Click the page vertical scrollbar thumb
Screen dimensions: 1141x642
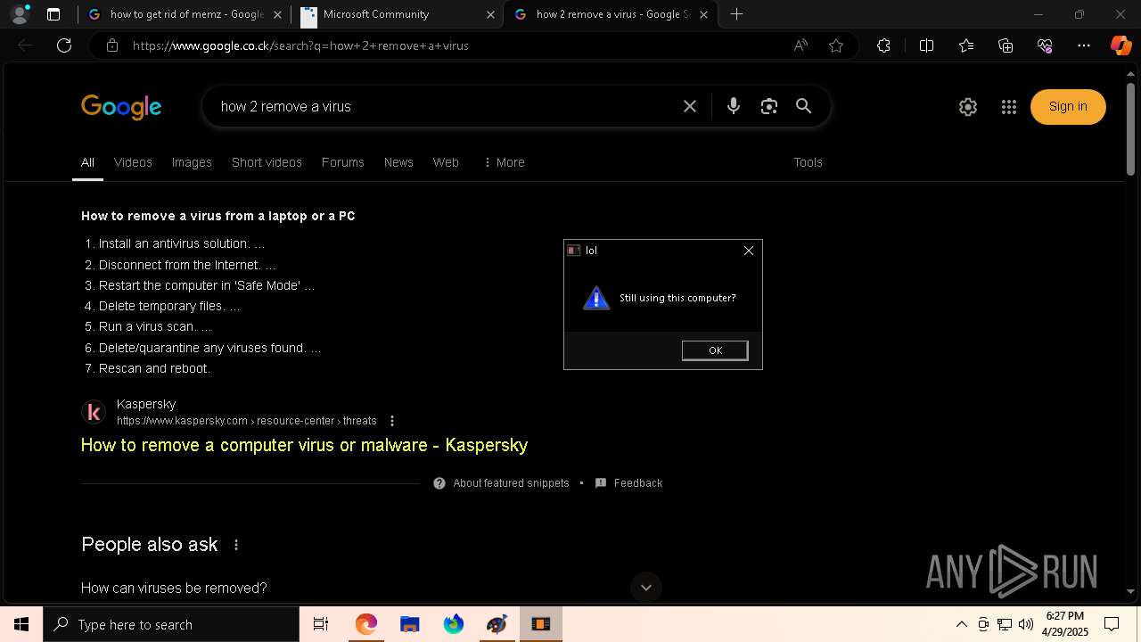1130,129
